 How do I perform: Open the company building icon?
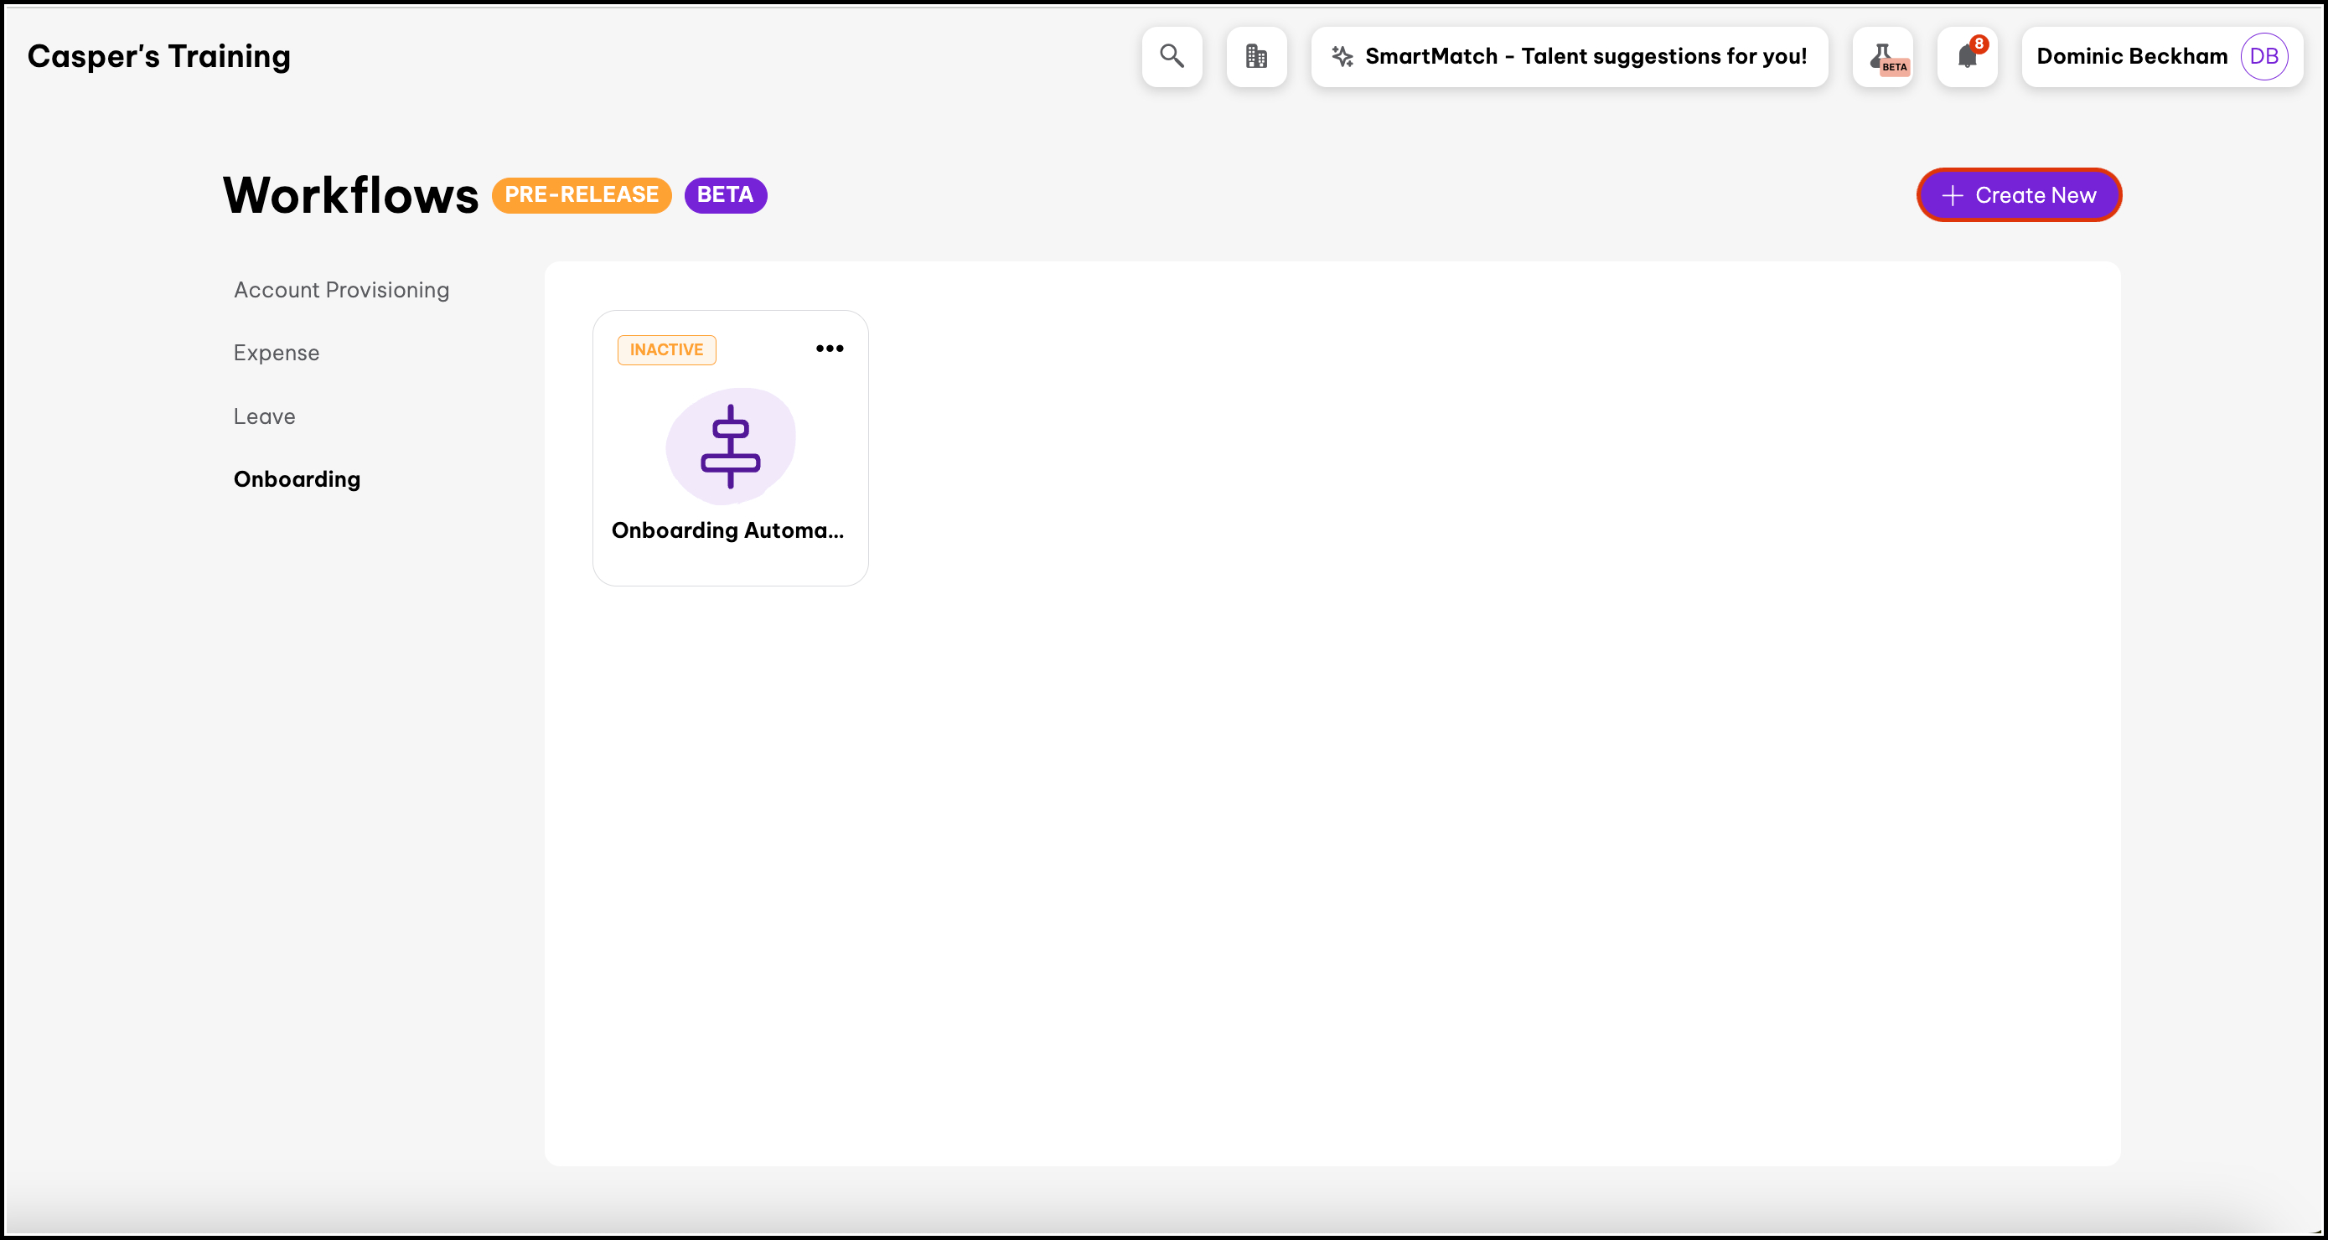click(x=1256, y=56)
